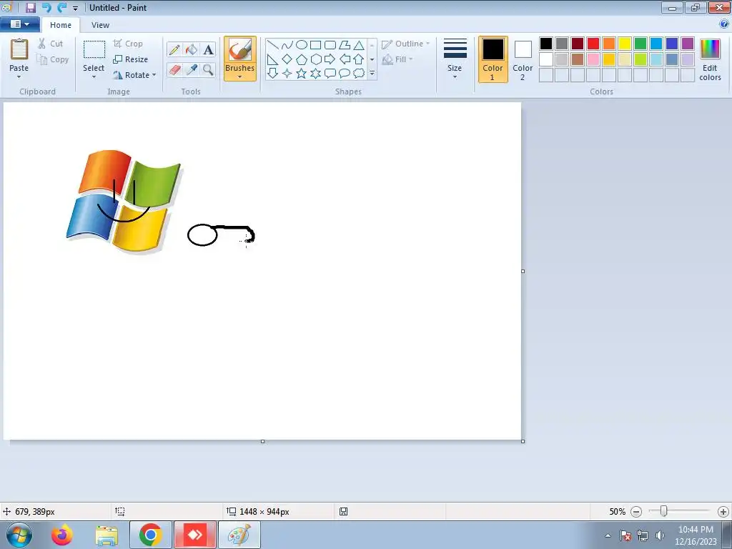
Task: Click the zoom out minus button
Action: point(635,512)
